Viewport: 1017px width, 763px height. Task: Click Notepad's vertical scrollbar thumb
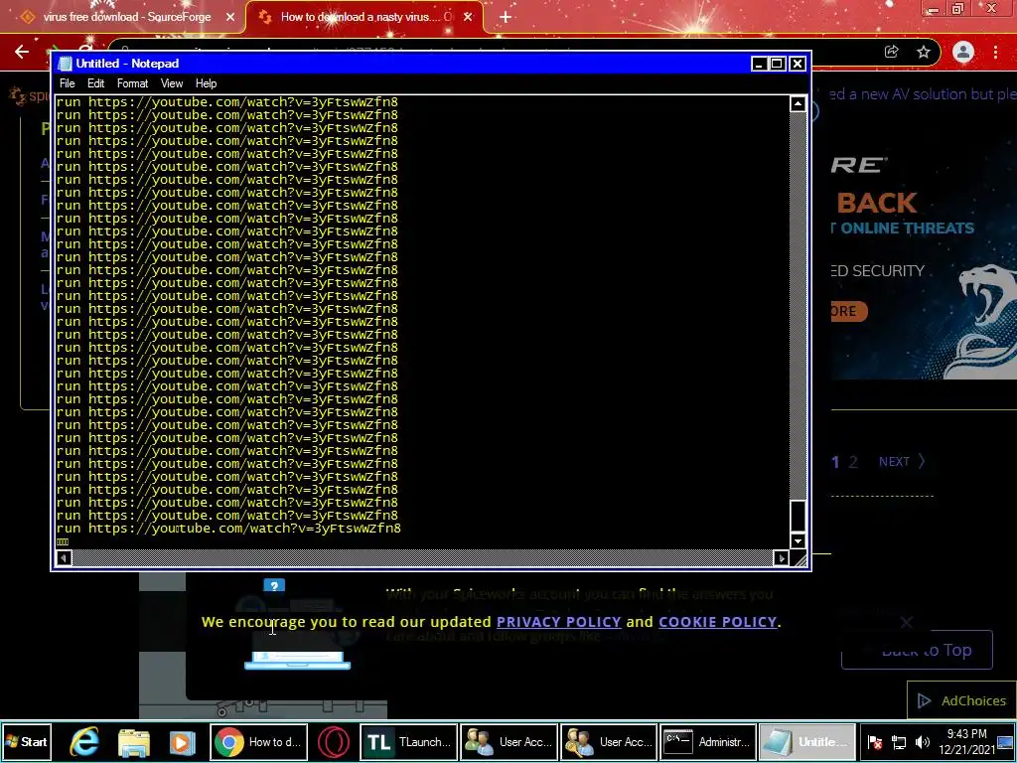click(x=798, y=517)
